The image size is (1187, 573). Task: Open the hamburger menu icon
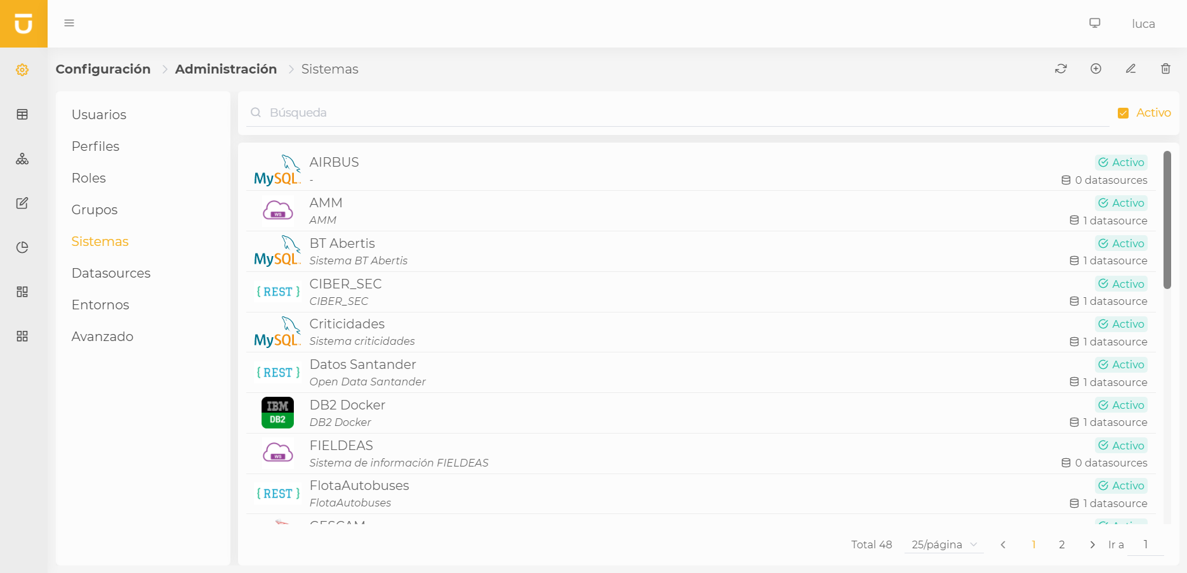[x=69, y=23]
